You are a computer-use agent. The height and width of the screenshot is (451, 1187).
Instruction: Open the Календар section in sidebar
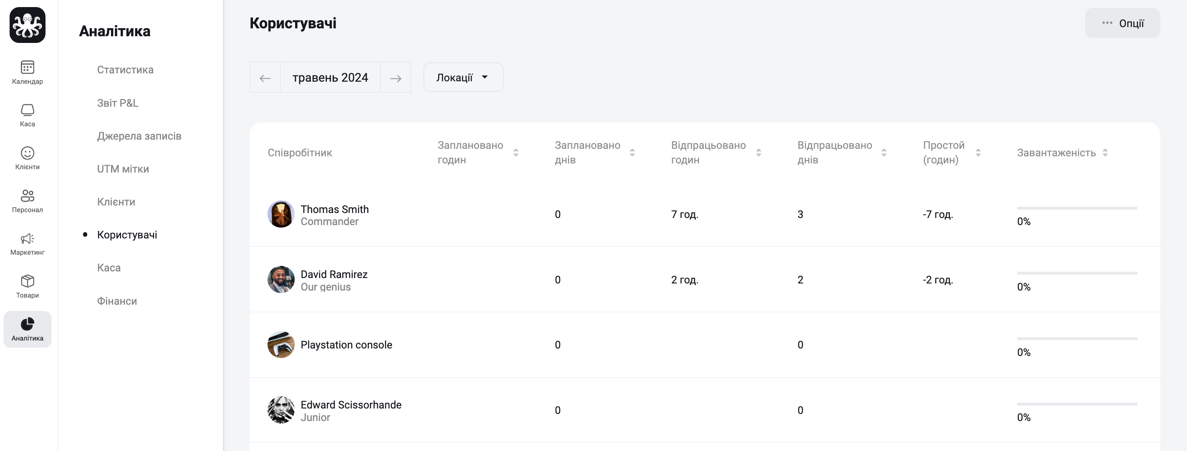click(27, 72)
